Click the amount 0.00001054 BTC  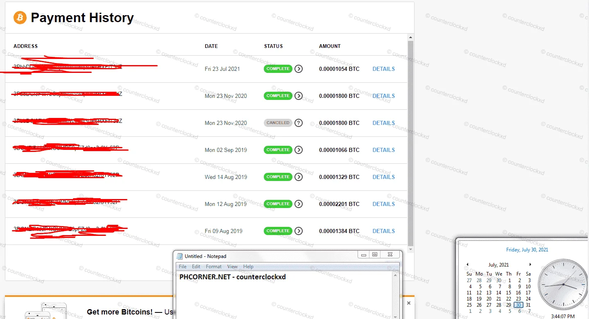(x=339, y=69)
